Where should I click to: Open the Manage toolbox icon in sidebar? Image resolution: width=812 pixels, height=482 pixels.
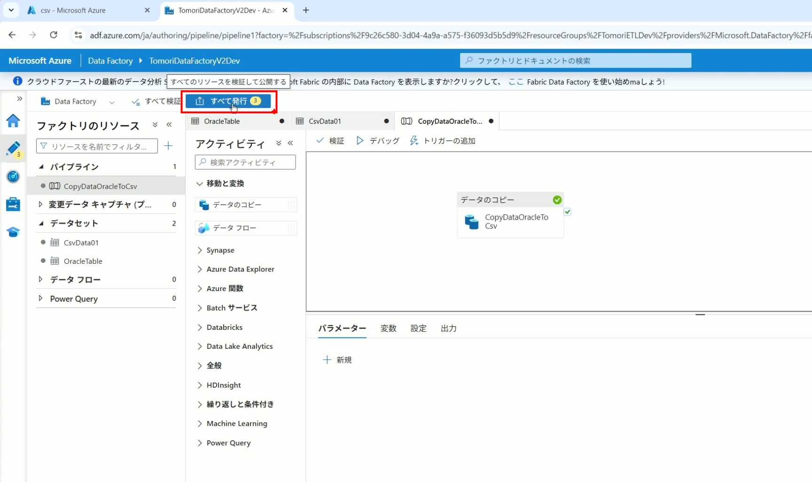[13, 204]
